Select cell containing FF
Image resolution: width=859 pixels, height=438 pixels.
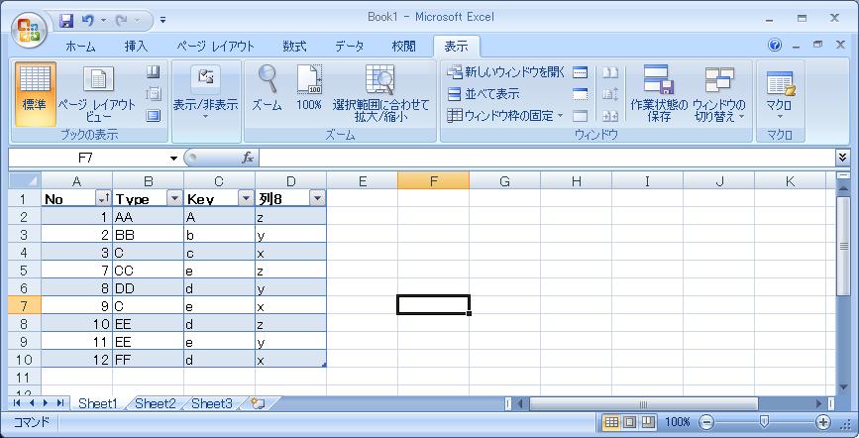coord(148,360)
